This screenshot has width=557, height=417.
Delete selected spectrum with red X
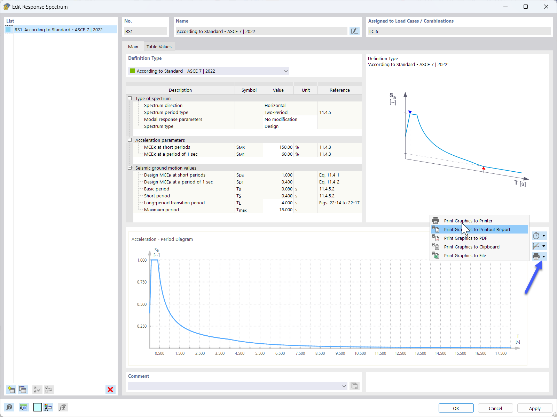[x=110, y=390]
